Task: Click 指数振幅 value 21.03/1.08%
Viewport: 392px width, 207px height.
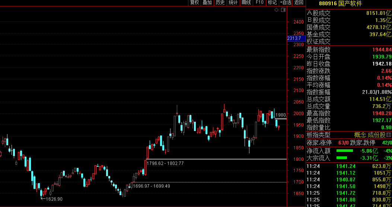Action: 377,92
